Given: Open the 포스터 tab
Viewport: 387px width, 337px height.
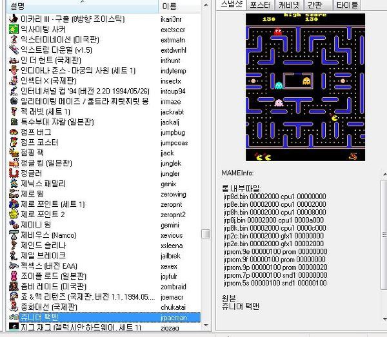Looking at the screenshot, I should [x=261, y=5].
